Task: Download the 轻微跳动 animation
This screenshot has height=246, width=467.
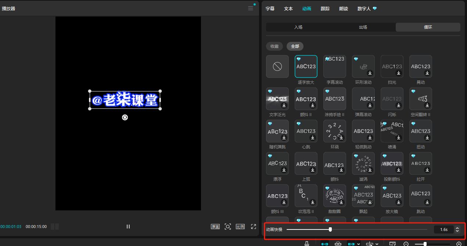Action: click(370, 138)
